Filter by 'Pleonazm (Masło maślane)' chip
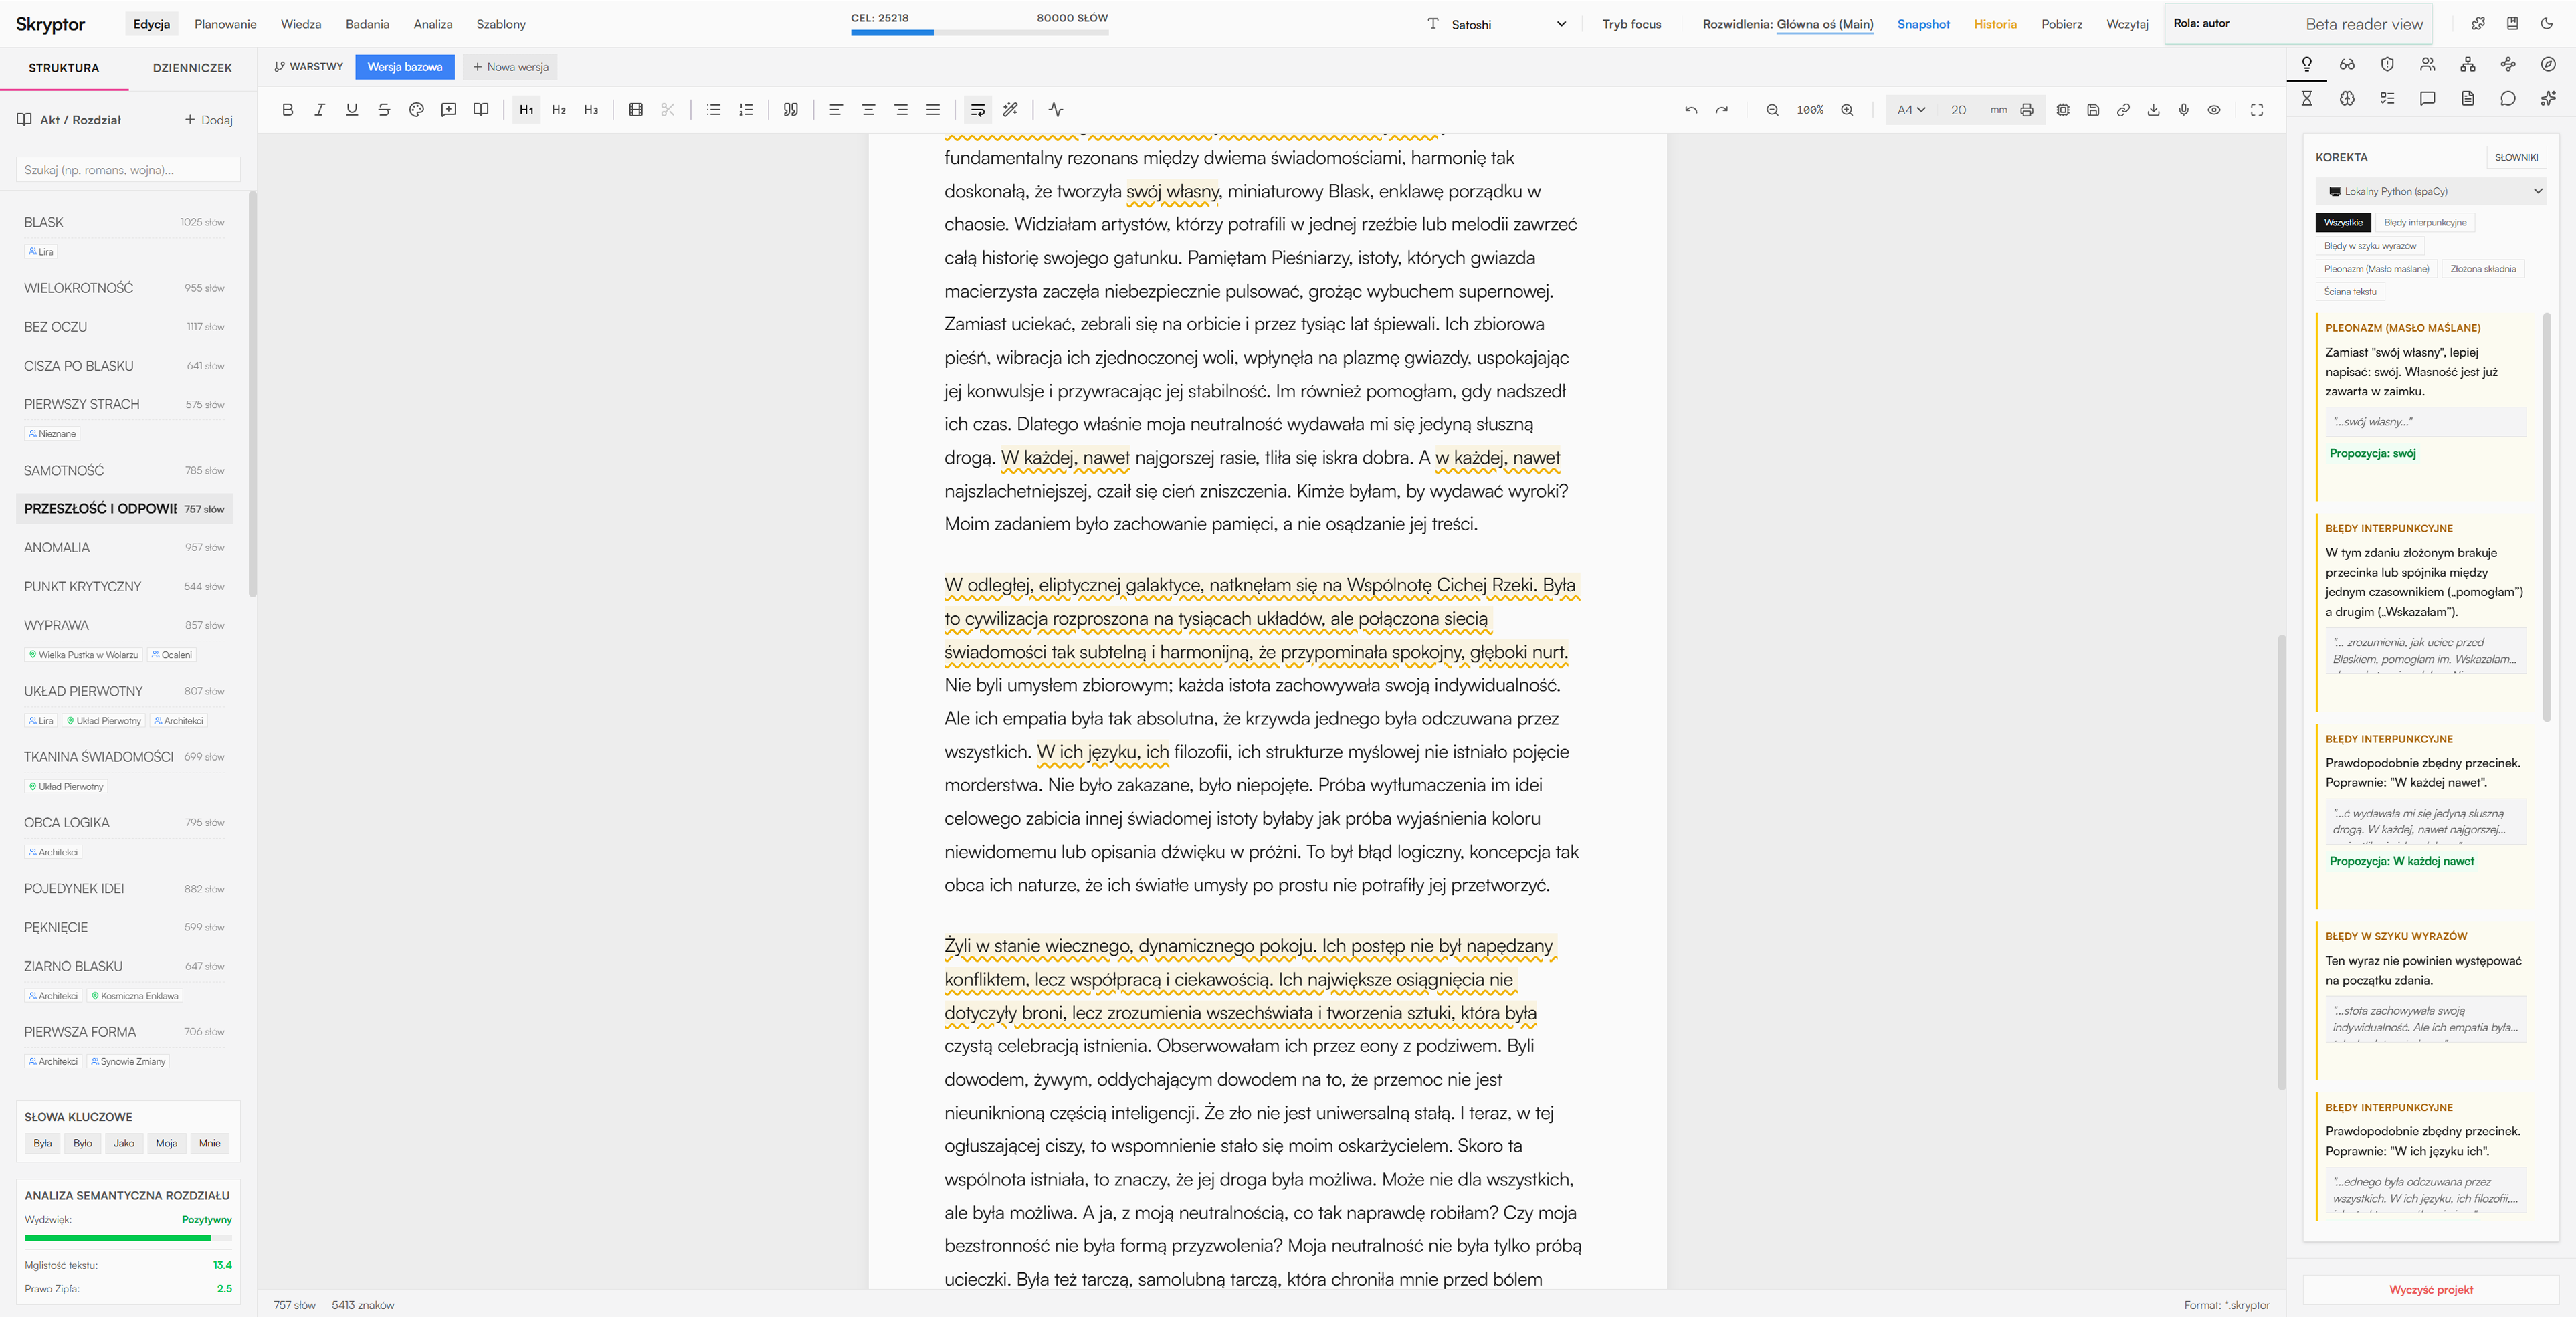 click(2376, 269)
